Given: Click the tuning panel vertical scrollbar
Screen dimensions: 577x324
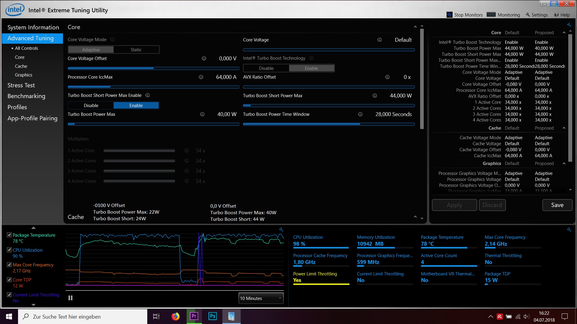Looking at the screenshot, I should (x=422, y=79).
